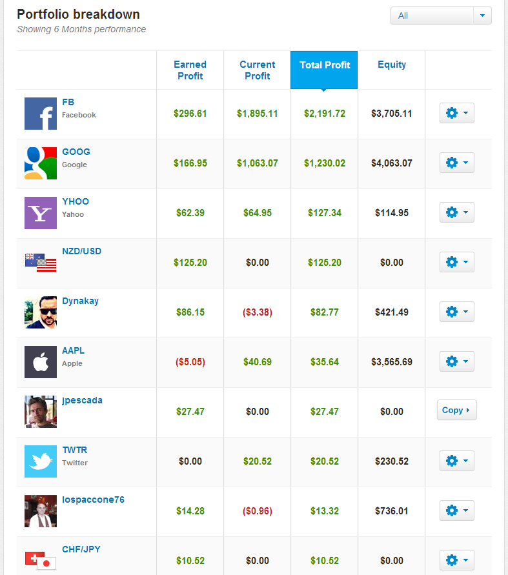Open gear options for TWTR row
This screenshot has width=508, height=575.
[456, 461]
